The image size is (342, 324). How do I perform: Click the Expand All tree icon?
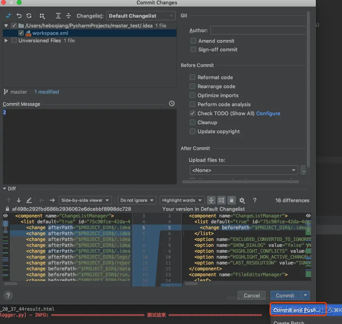[x=58, y=16]
